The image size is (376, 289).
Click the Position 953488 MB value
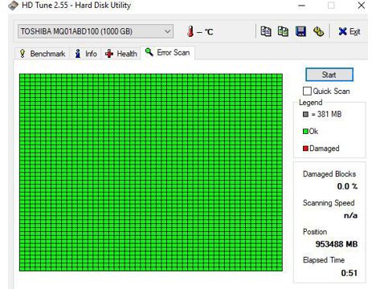(337, 244)
